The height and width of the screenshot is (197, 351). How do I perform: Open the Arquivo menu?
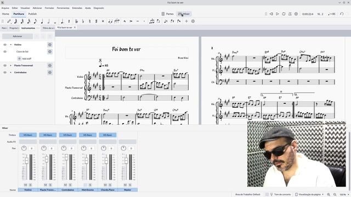tap(5, 8)
